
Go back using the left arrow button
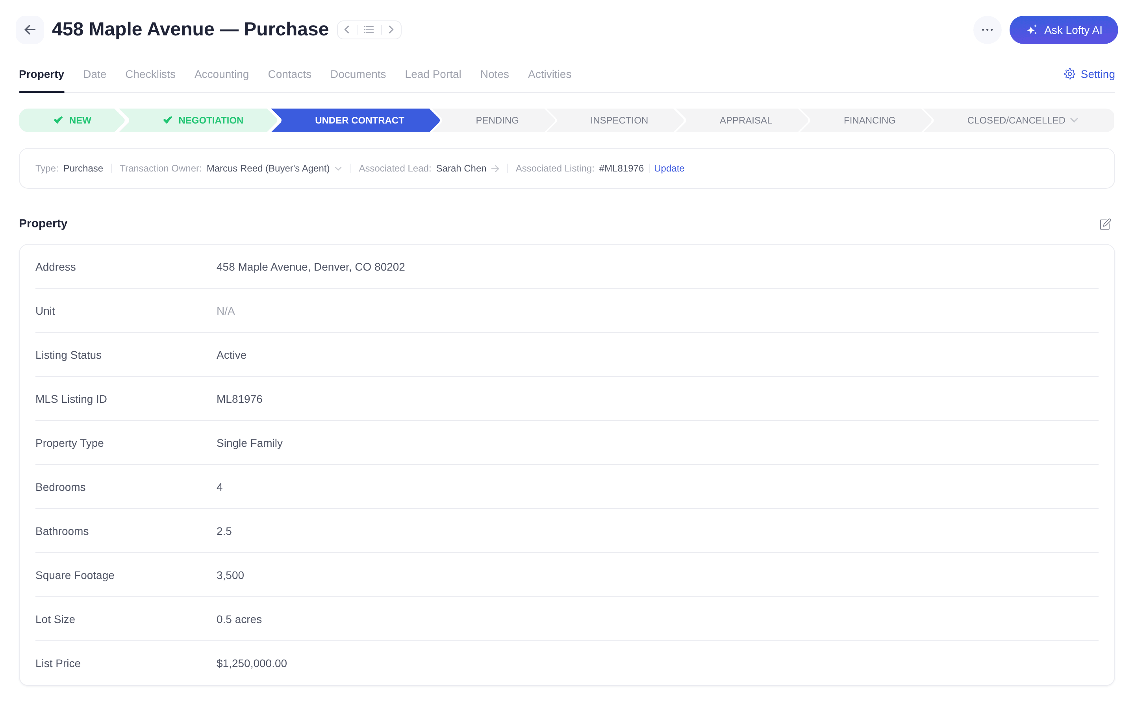[30, 30]
